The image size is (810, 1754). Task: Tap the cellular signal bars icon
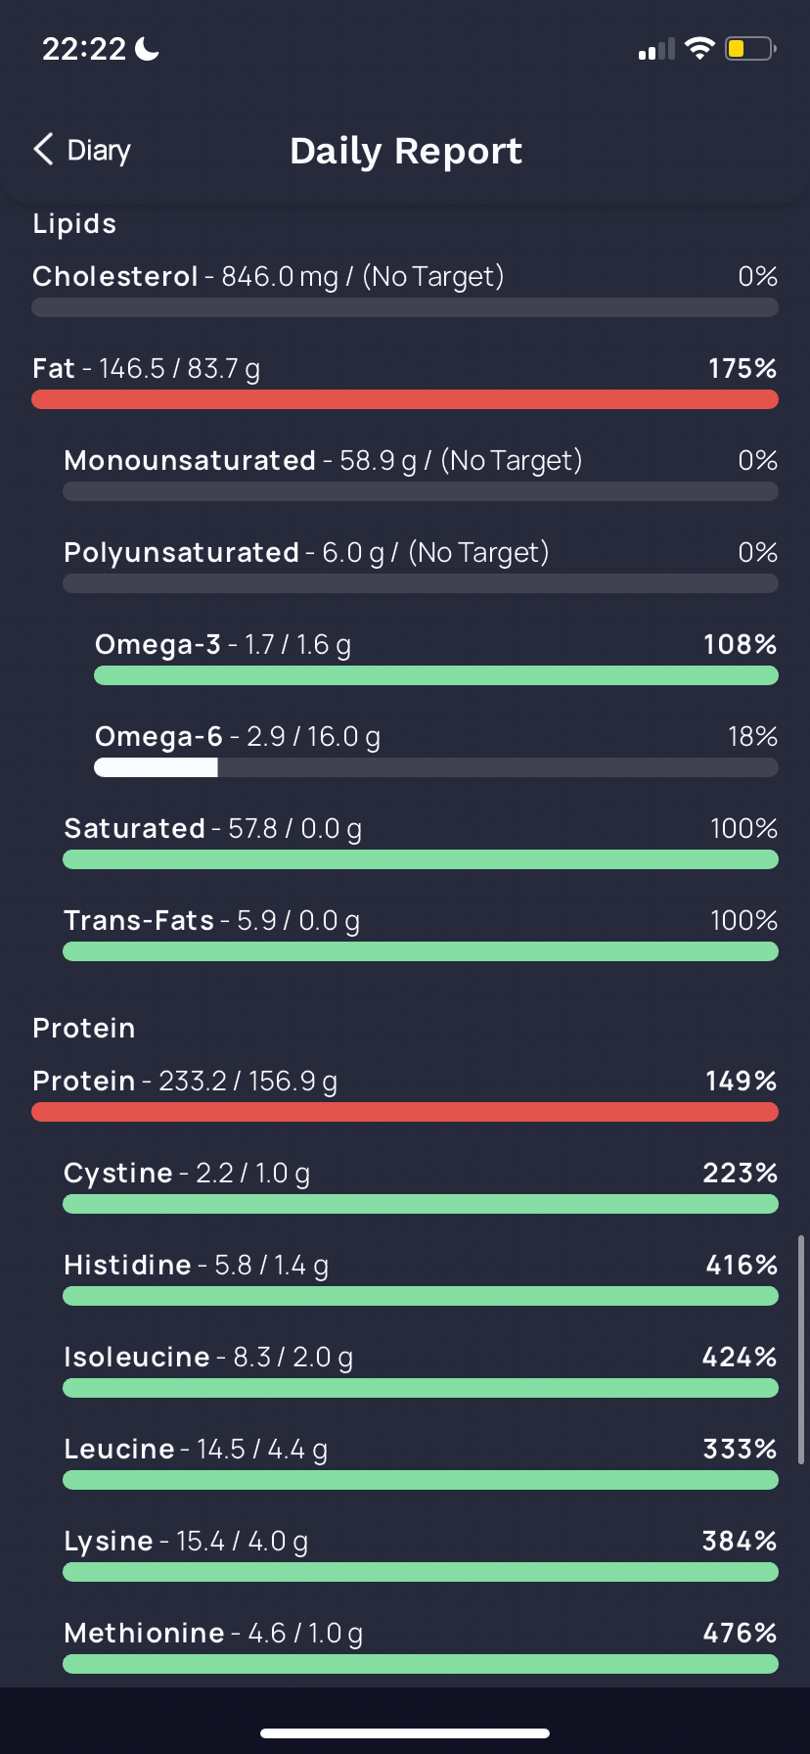[656, 49]
